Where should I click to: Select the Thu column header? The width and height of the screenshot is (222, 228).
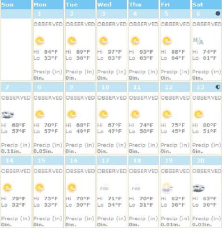click(143, 5)
